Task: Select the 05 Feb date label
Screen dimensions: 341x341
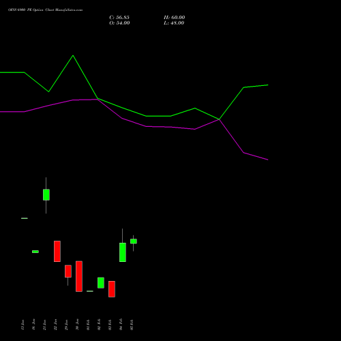Action: point(132,325)
